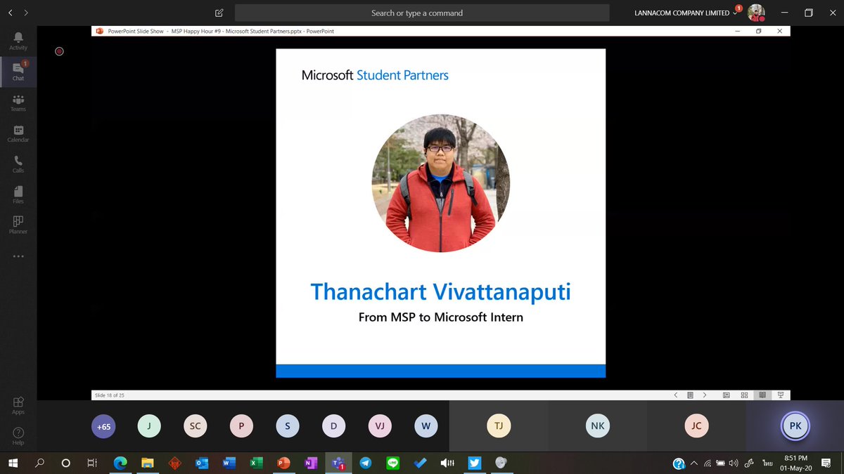
Task: Open the Calendar in Teams sidebar
Action: 18,133
